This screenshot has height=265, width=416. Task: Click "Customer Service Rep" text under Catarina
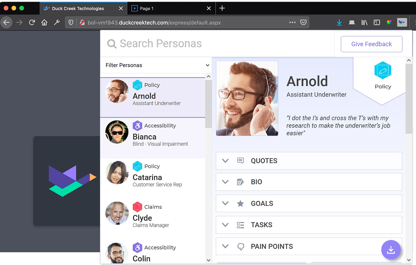(x=157, y=185)
